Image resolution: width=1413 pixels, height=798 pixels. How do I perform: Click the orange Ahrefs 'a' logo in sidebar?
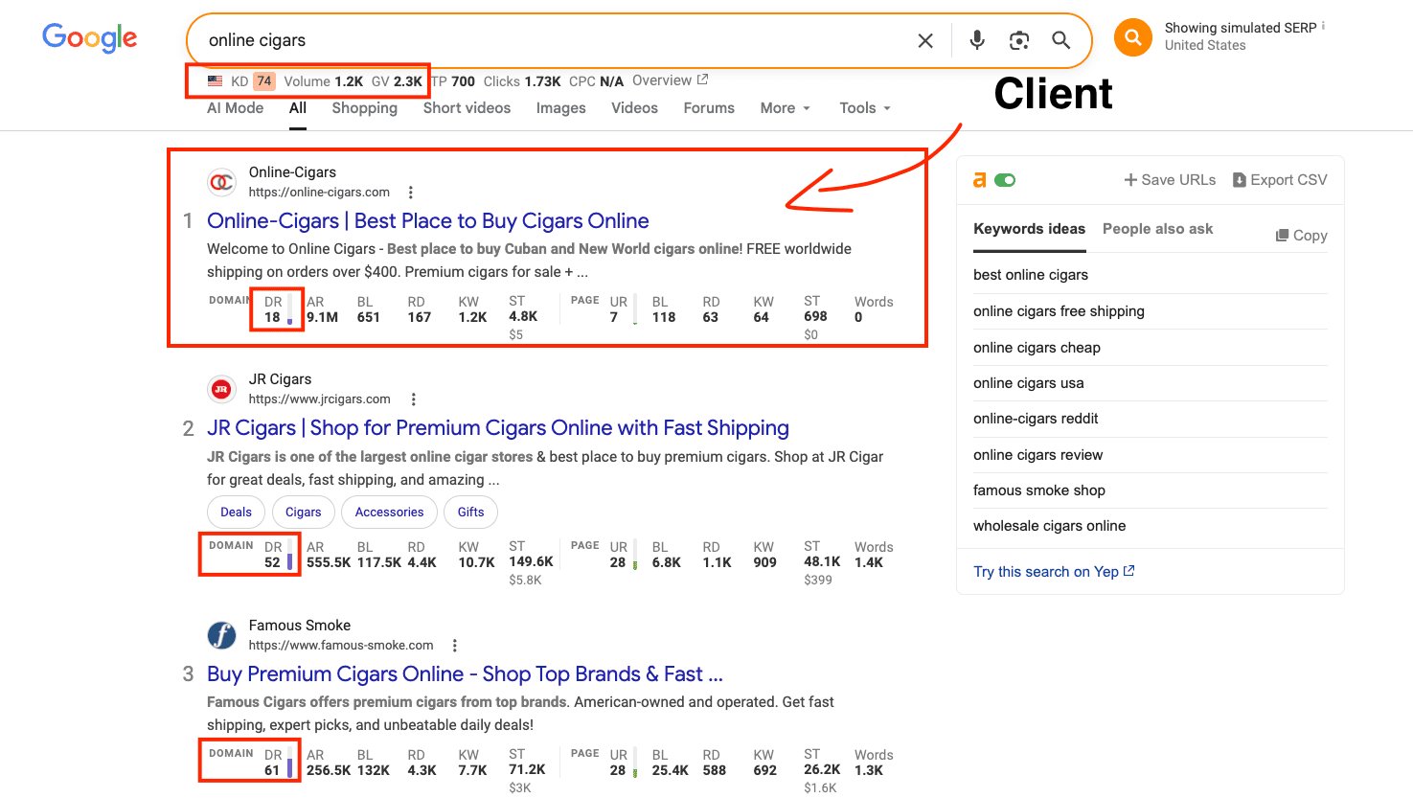[979, 180]
